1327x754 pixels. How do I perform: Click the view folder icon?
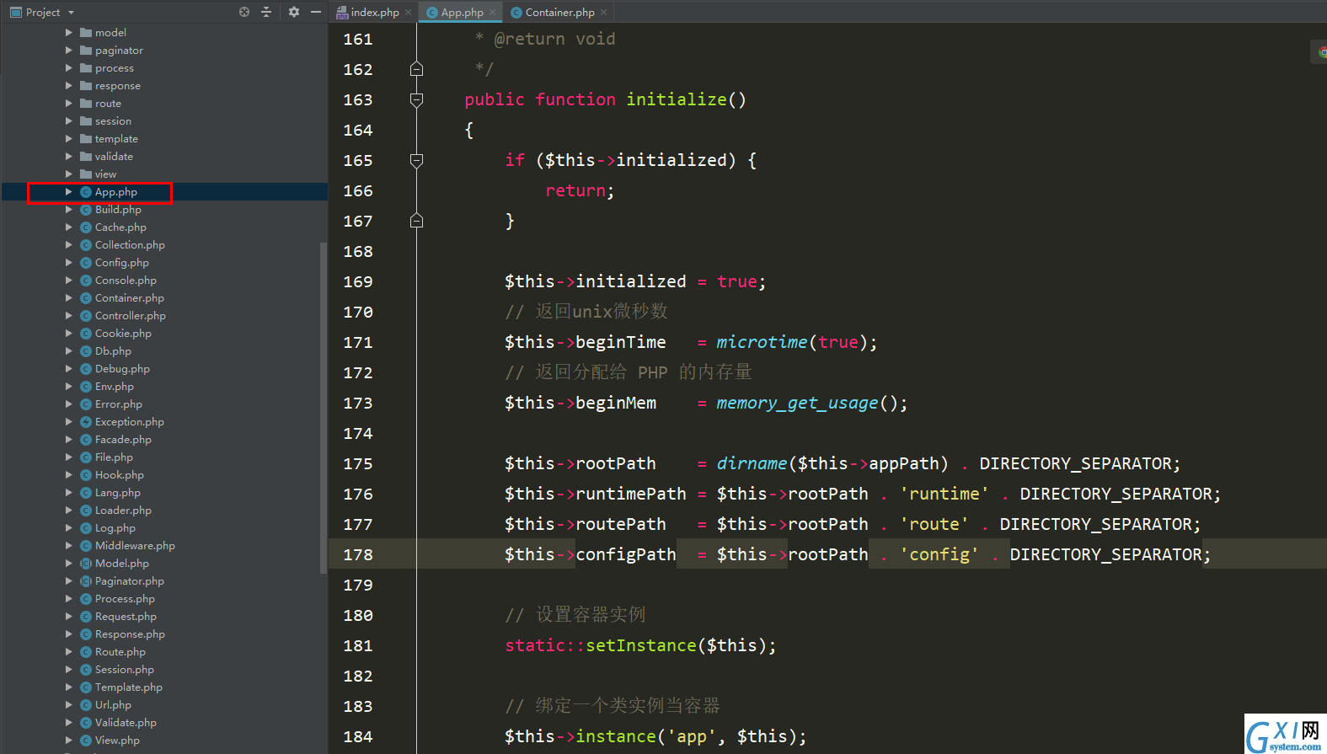tap(86, 174)
